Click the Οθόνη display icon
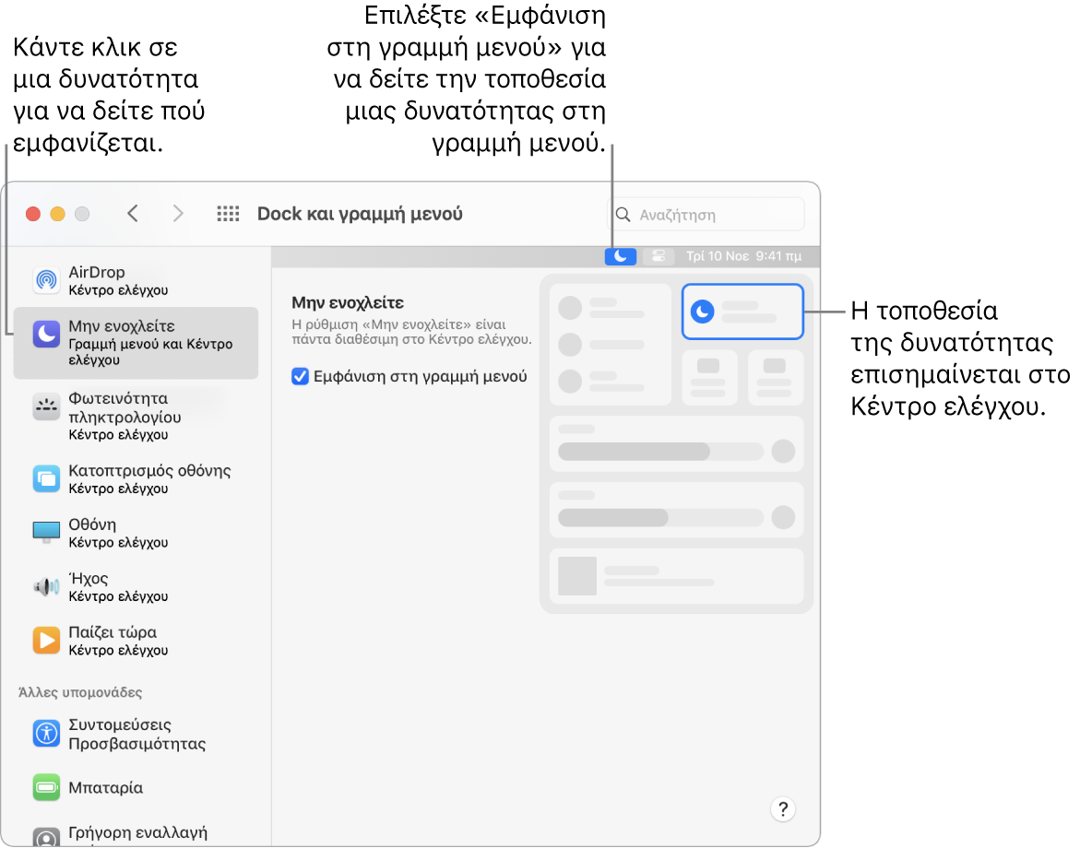Viewport: 1092px width, 848px height. (47, 532)
